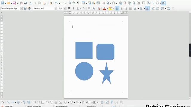191x107 pixels.
Task: Insert a chart using the chart icon
Action: (94, 3)
